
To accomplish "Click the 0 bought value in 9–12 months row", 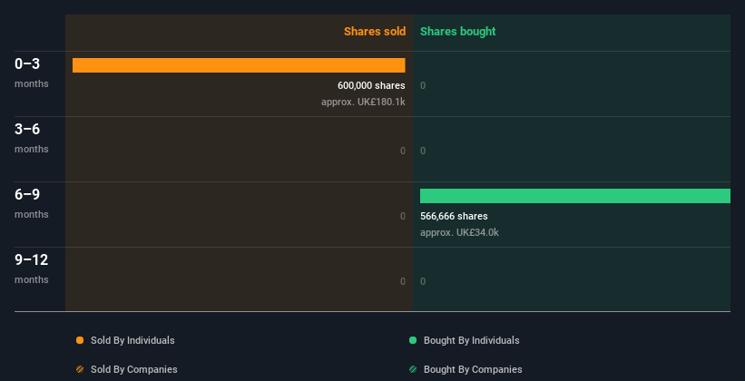I will [423, 282].
